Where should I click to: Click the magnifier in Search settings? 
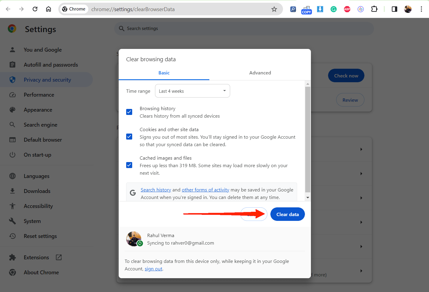coord(121,29)
